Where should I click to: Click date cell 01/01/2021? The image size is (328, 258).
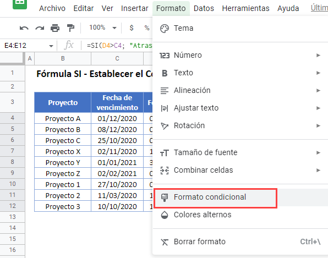117,162
